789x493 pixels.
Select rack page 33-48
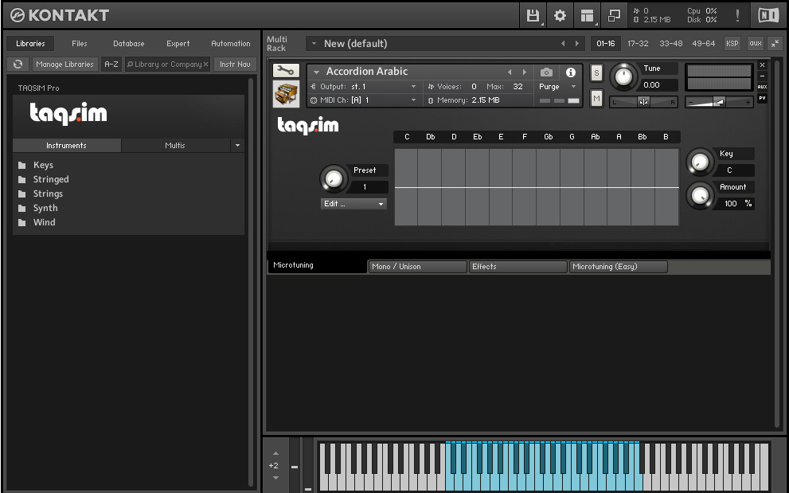click(670, 44)
